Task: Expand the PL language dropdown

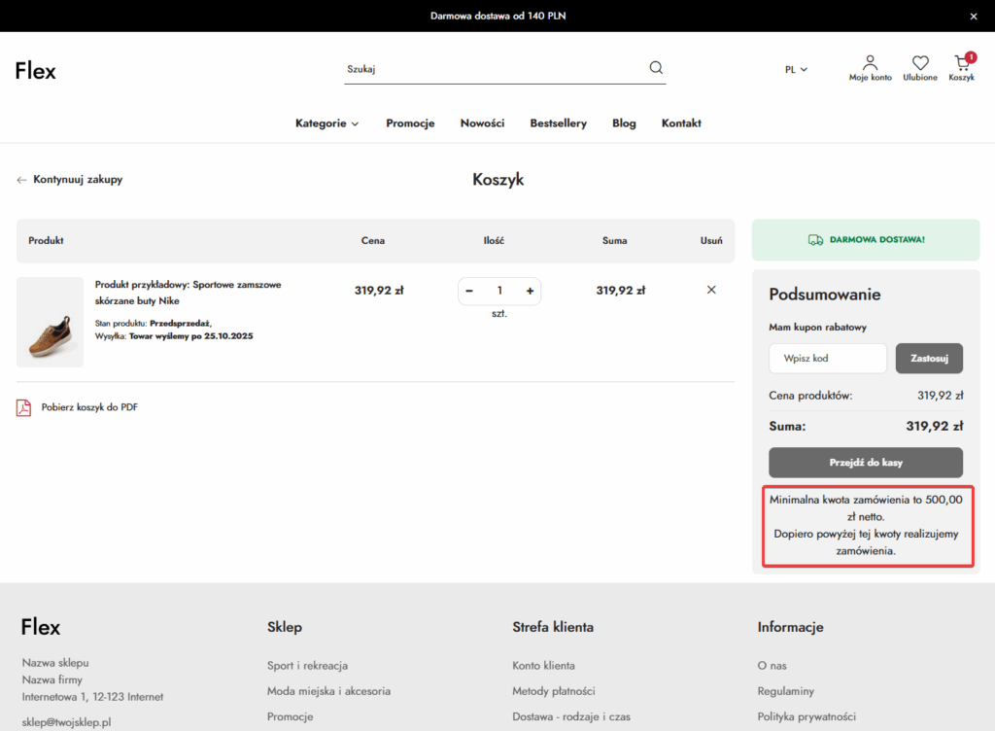Action: [x=796, y=69]
